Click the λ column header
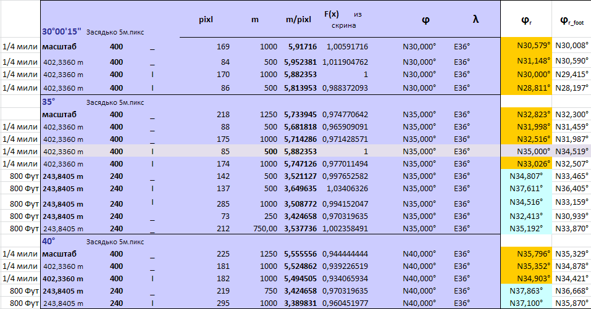 [x=475, y=19]
